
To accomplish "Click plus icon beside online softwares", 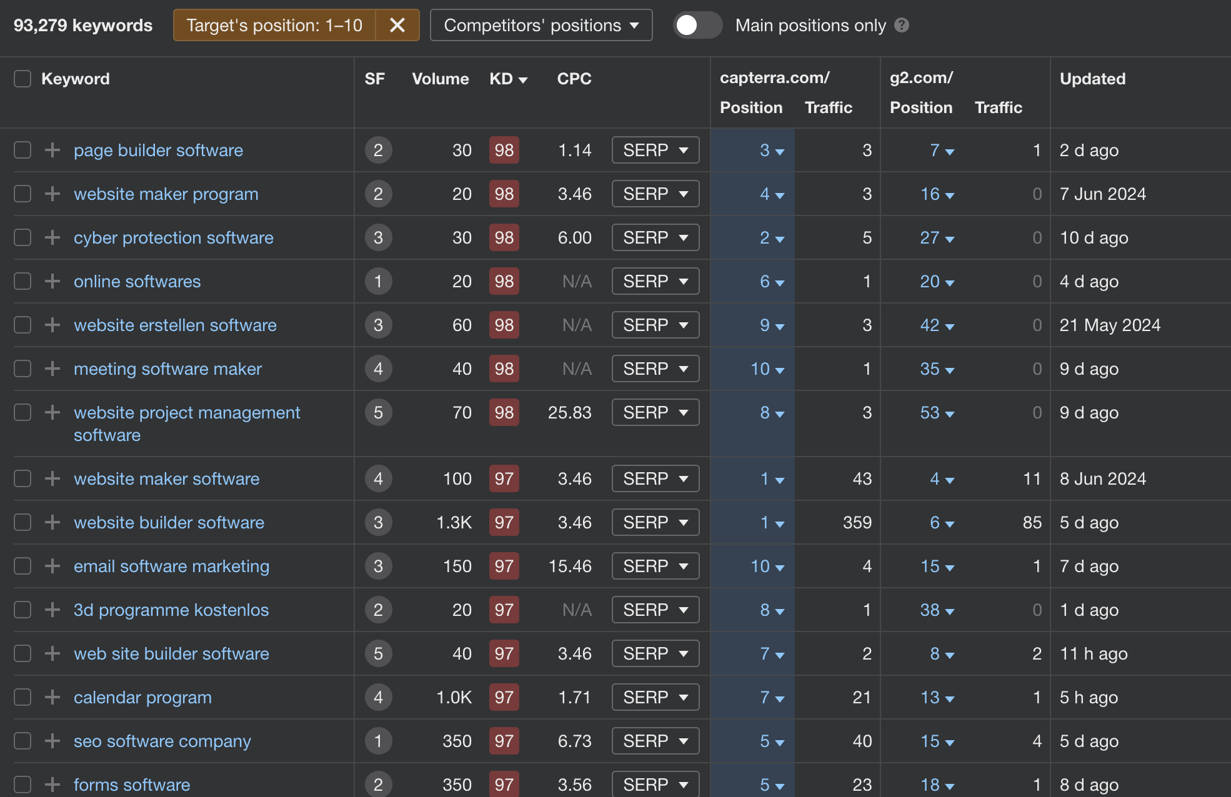I will pyautogui.click(x=52, y=281).
